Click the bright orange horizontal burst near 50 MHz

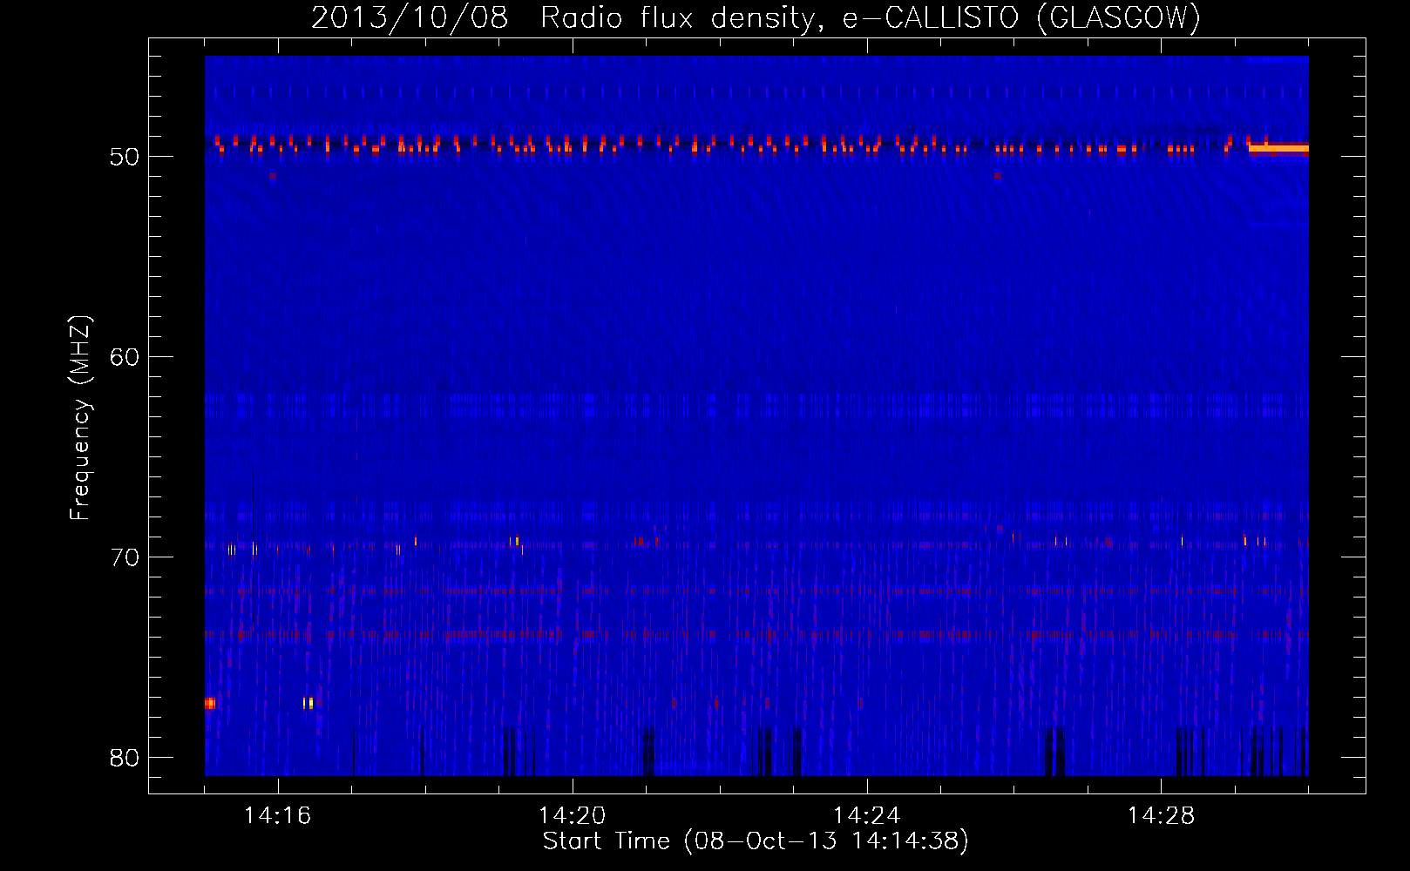[x=1278, y=148]
